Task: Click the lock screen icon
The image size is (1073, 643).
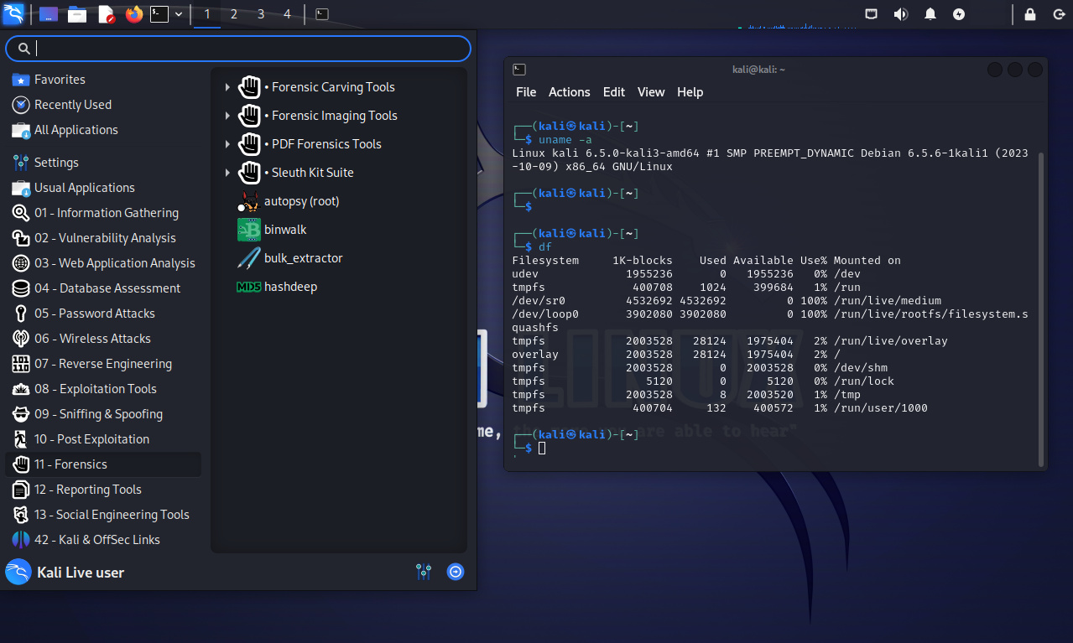Action: pos(1029,14)
